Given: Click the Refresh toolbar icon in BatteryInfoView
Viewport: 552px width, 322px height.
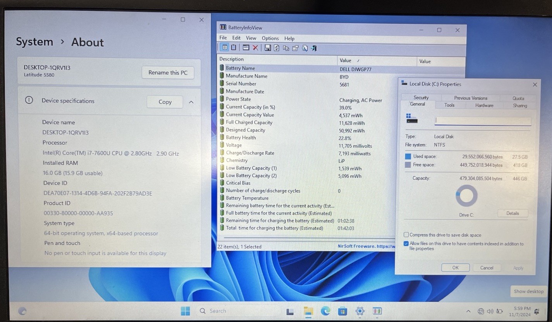Looking at the screenshot, I should 277,48.
